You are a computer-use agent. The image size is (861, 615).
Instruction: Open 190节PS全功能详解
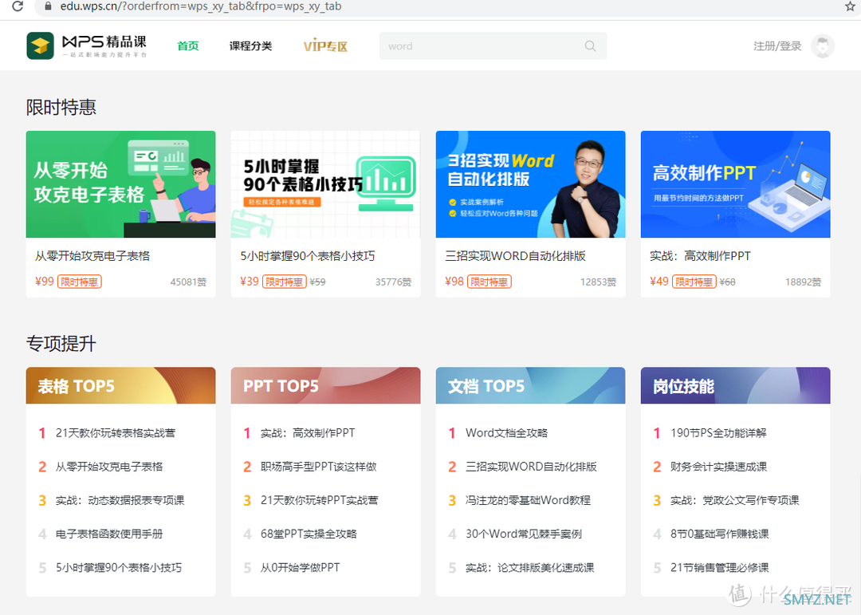718,433
